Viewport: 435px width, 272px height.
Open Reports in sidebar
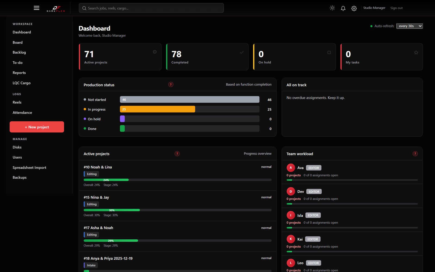pos(19,73)
